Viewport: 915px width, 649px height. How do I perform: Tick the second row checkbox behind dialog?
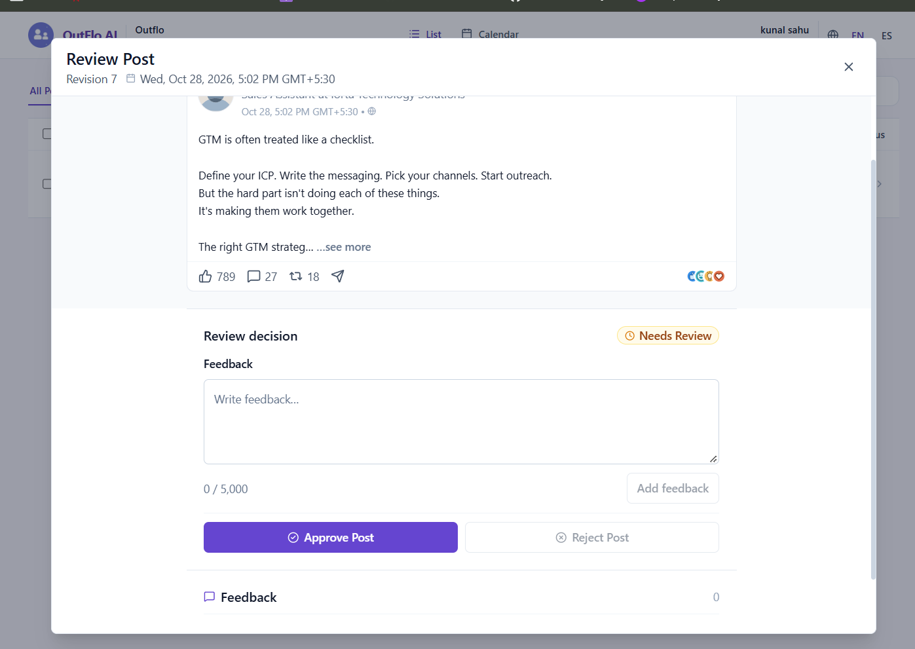tap(47, 184)
